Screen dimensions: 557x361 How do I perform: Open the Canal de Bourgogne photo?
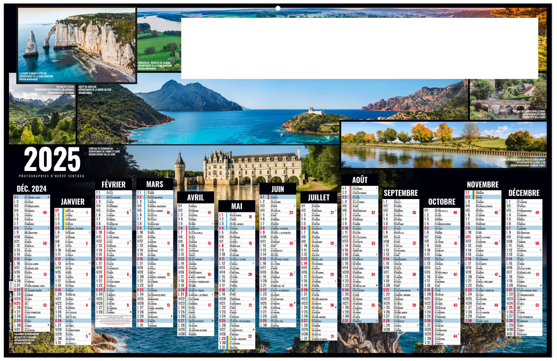tap(444, 144)
